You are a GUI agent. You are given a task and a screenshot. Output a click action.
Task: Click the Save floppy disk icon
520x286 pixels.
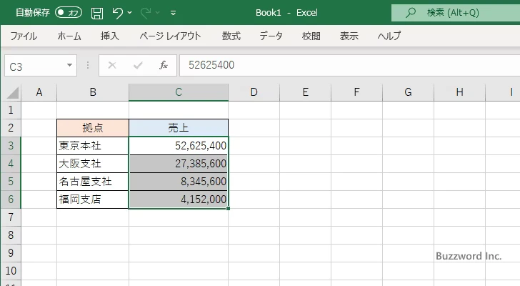coord(97,13)
